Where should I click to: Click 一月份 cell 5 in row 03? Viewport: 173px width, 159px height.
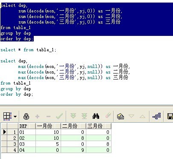[x=48, y=144]
